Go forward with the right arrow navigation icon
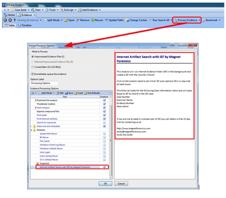This screenshot has height=198, width=226. click(10, 20)
